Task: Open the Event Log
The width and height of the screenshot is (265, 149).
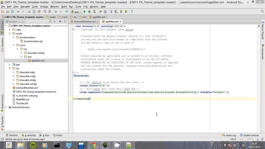Action: pos(229,135)
